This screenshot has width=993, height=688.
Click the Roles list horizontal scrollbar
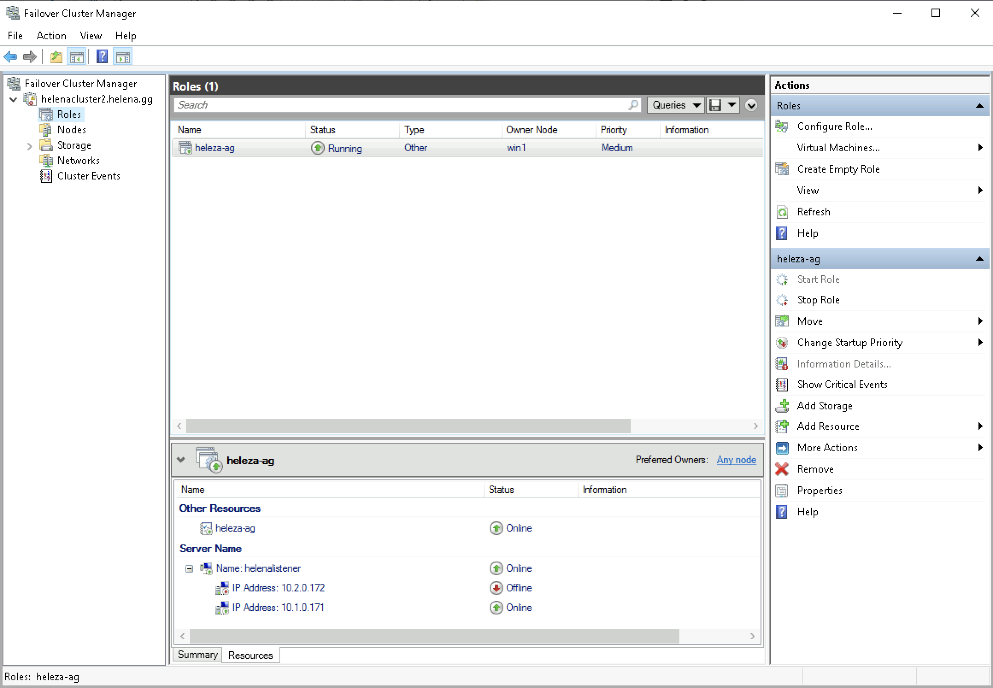408,426
